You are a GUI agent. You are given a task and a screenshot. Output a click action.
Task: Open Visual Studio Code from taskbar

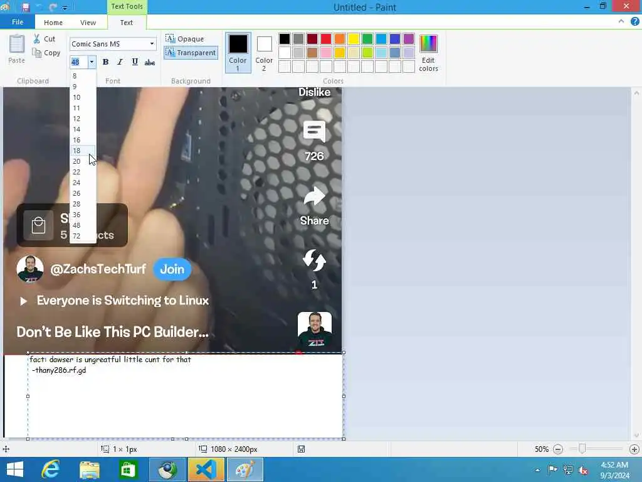[206, 469]
